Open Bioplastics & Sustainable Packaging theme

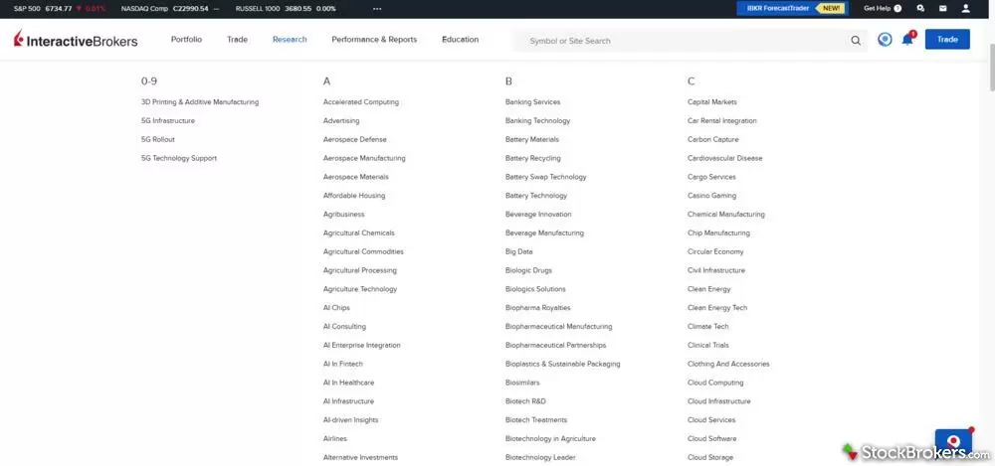(x=563, y=364)
